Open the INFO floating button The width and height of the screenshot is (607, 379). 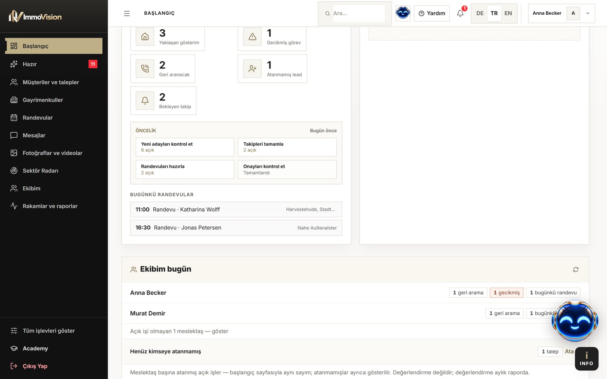(586, 359)
